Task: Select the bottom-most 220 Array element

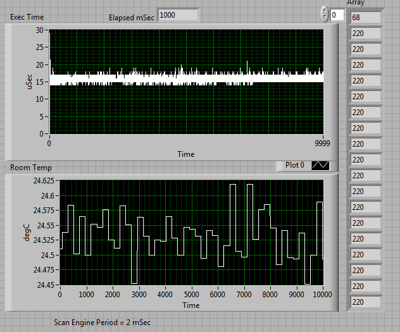Action: tap(366, 302)
